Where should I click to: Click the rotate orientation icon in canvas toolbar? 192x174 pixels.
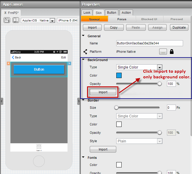(x=7, y=20)
